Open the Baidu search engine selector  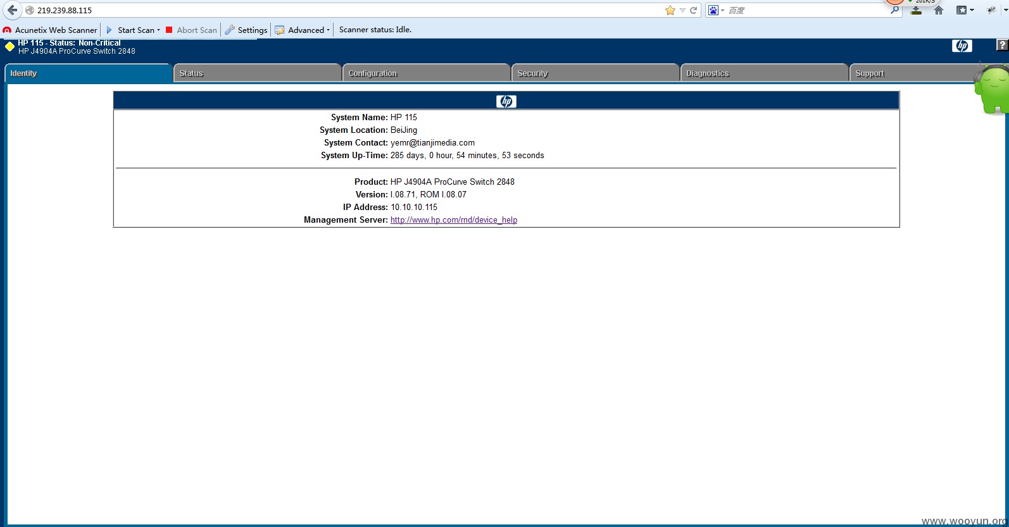click(716, 10)
